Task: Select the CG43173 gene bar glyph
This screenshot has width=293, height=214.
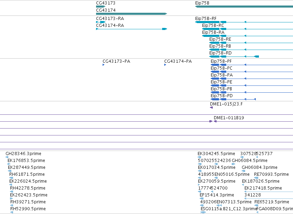Action: (x=101, y=7)
